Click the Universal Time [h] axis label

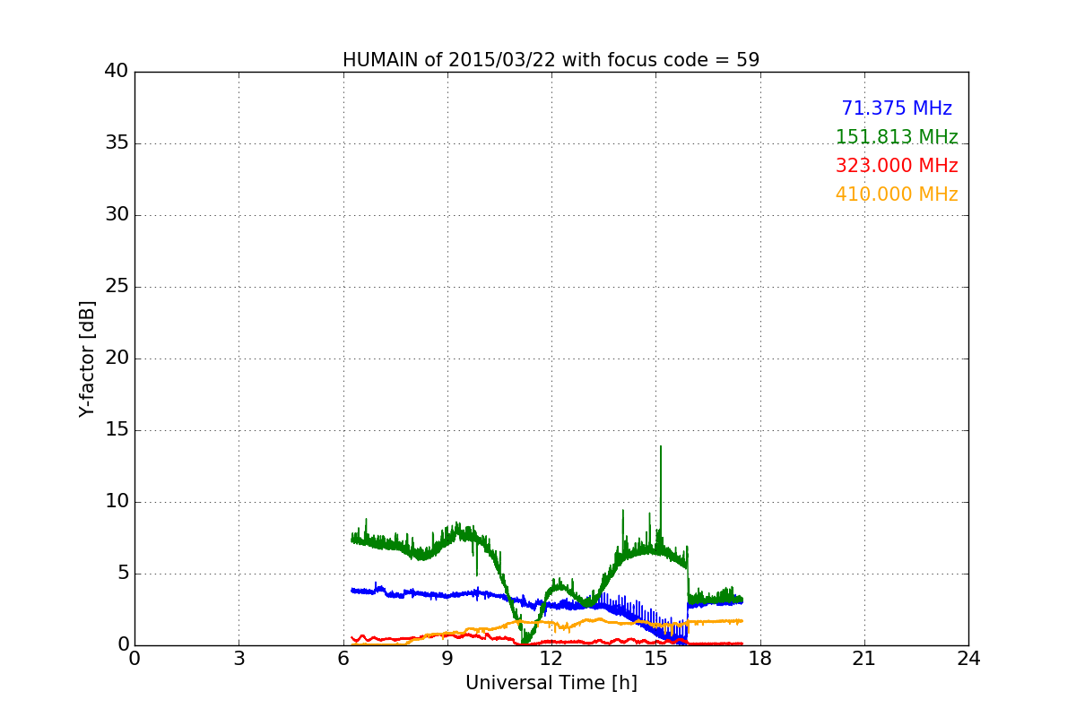[x=551, y=683]
